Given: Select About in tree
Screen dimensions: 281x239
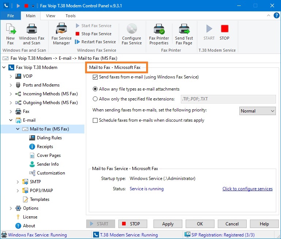Looking at the screenshot, I should coord(29,226).
